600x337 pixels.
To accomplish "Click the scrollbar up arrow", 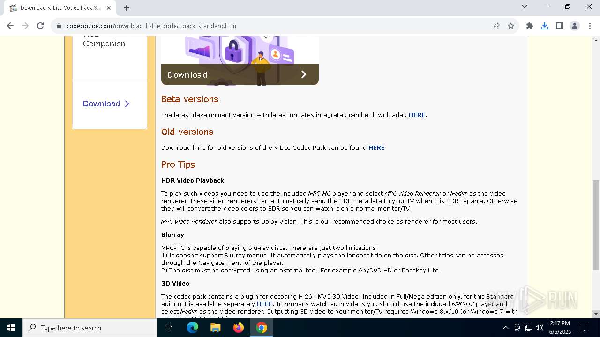I will point(596,40).
